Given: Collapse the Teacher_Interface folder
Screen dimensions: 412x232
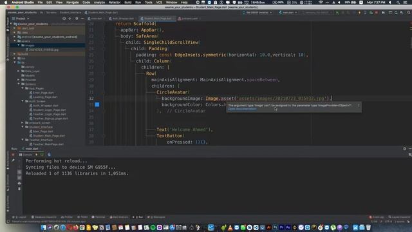Looking at the screenshot, I should coord(23,140).
